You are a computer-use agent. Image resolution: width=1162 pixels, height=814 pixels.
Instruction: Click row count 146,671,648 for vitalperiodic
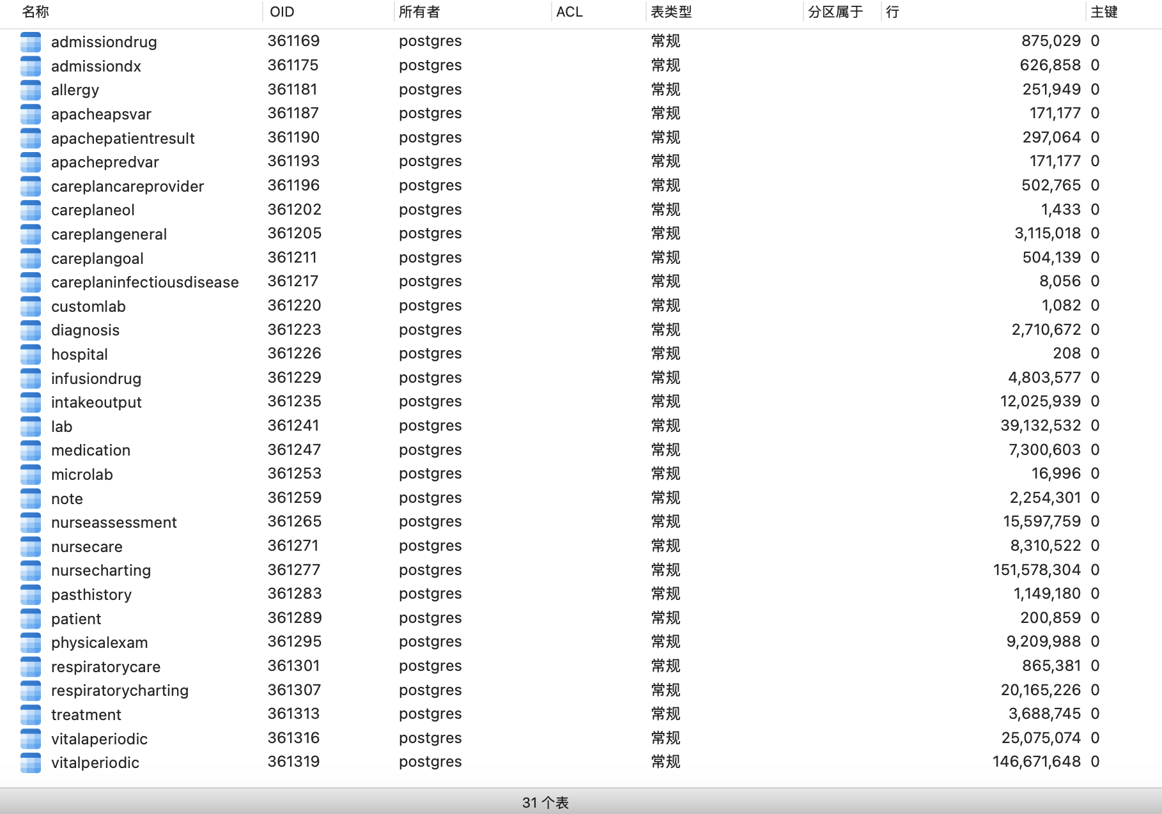(1037, 762)
